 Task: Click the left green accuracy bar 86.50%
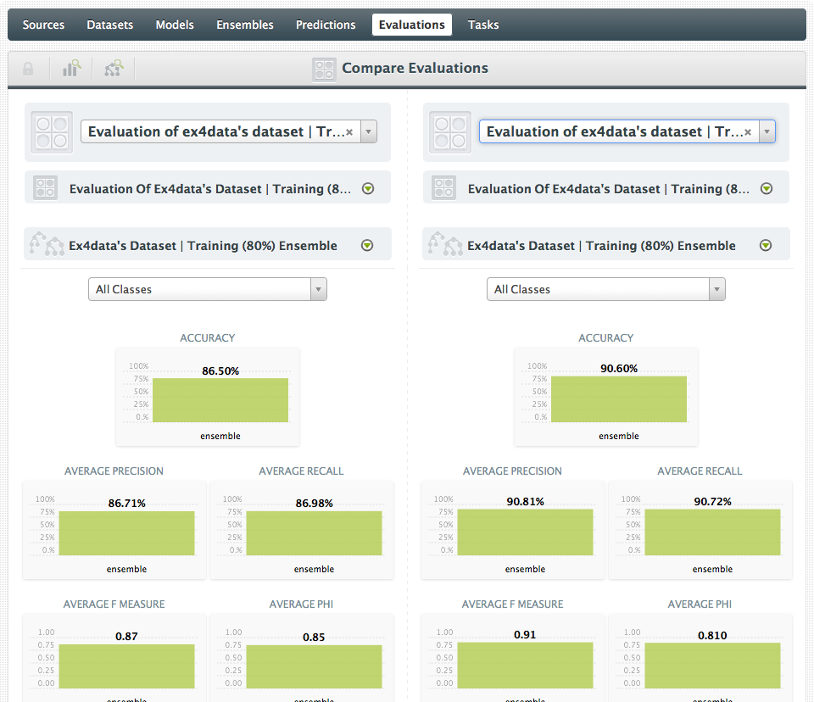pos(220,400)
